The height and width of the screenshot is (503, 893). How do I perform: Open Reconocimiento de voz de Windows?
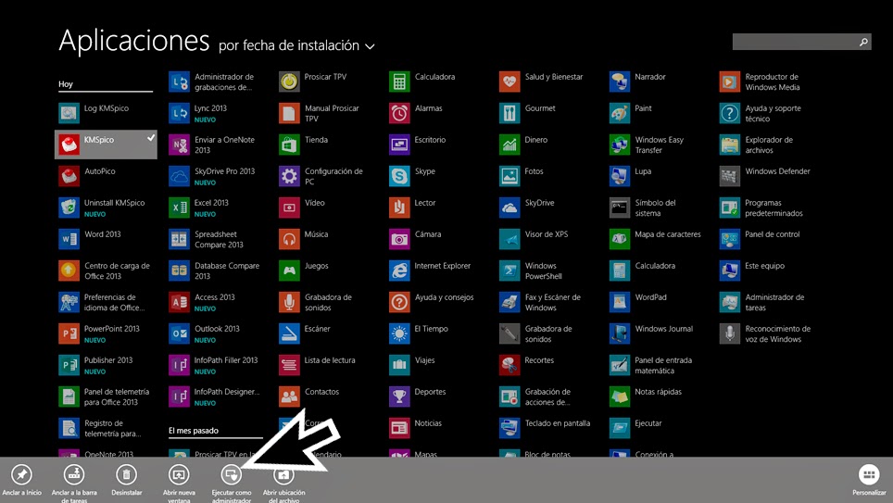[x=765, y=333]
